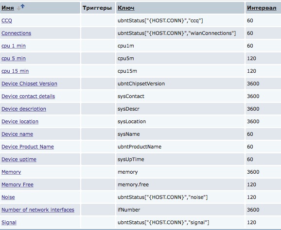This screenshot has width=281, height=230.
Task: Open the Connections item
Action: (17, 33)
